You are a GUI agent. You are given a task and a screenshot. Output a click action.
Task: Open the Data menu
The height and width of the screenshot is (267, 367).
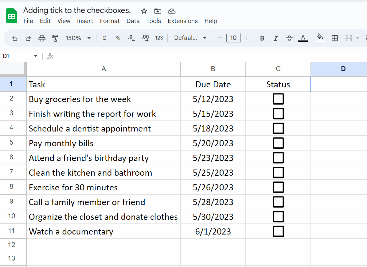pos(133,21)
